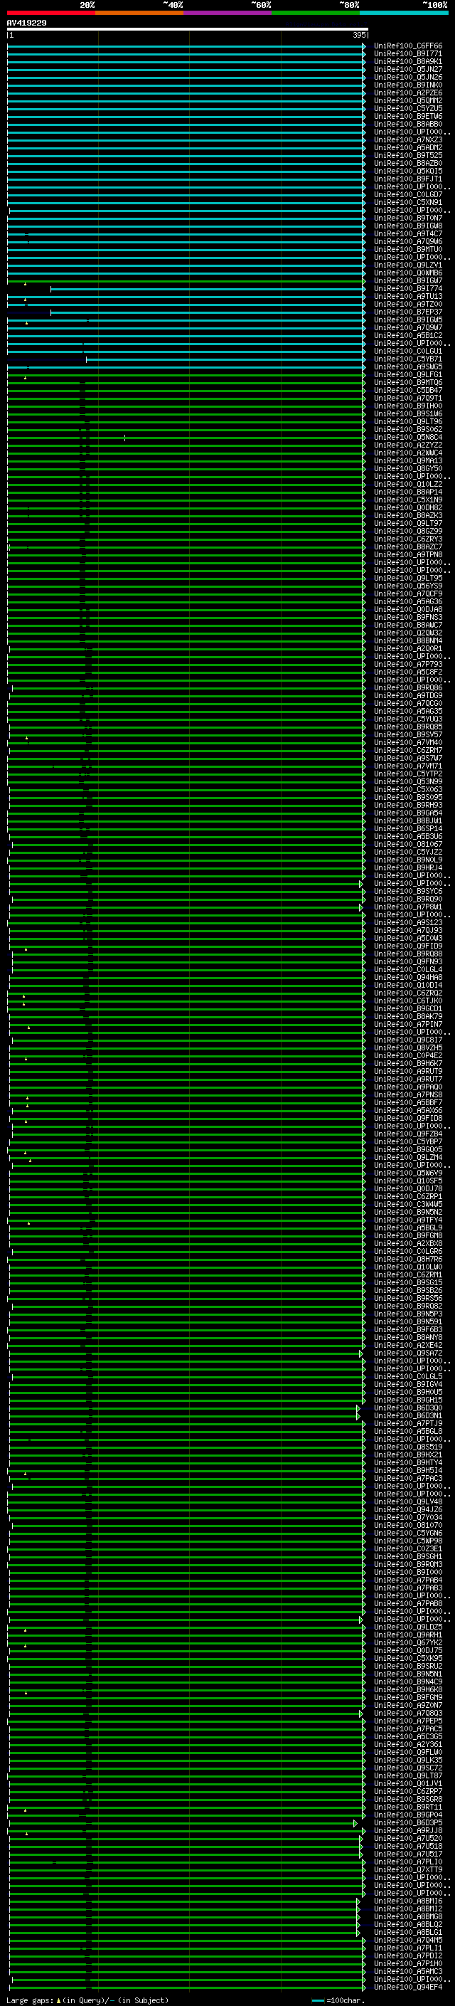Select the UniRef100_Q9LFG1 label
The image size is (455, 2006).
point(407,374)
